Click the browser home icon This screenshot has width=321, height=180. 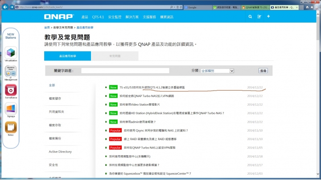tap(307, 7)
